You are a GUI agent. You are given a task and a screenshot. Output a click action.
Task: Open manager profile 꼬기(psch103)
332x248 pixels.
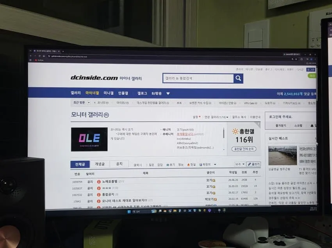coord(185,130)
